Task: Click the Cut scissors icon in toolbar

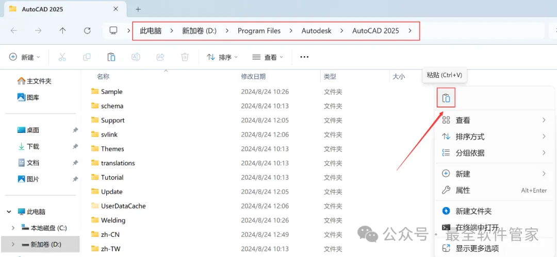Action: pyautogui.click(x=62, y=57)
